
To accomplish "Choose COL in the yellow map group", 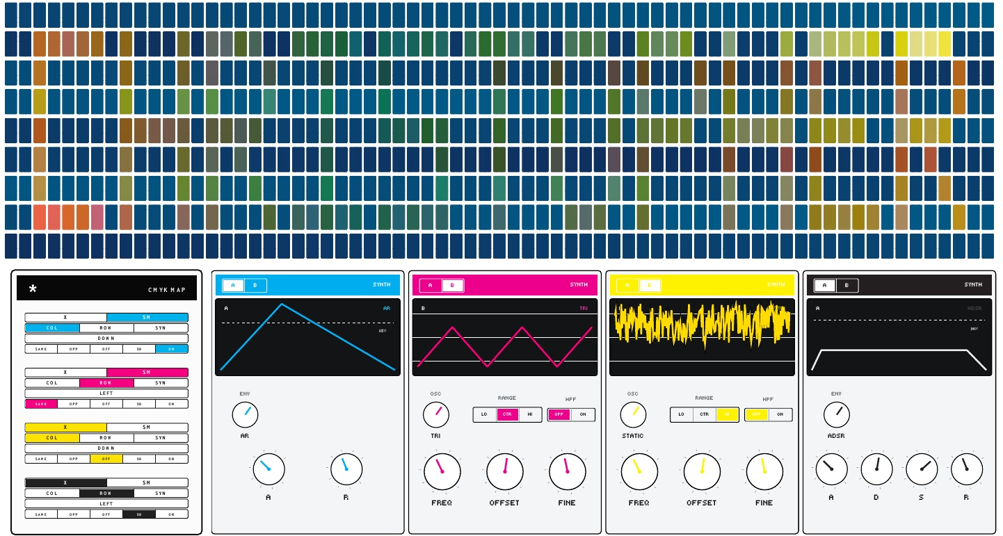I will (52, 437).
